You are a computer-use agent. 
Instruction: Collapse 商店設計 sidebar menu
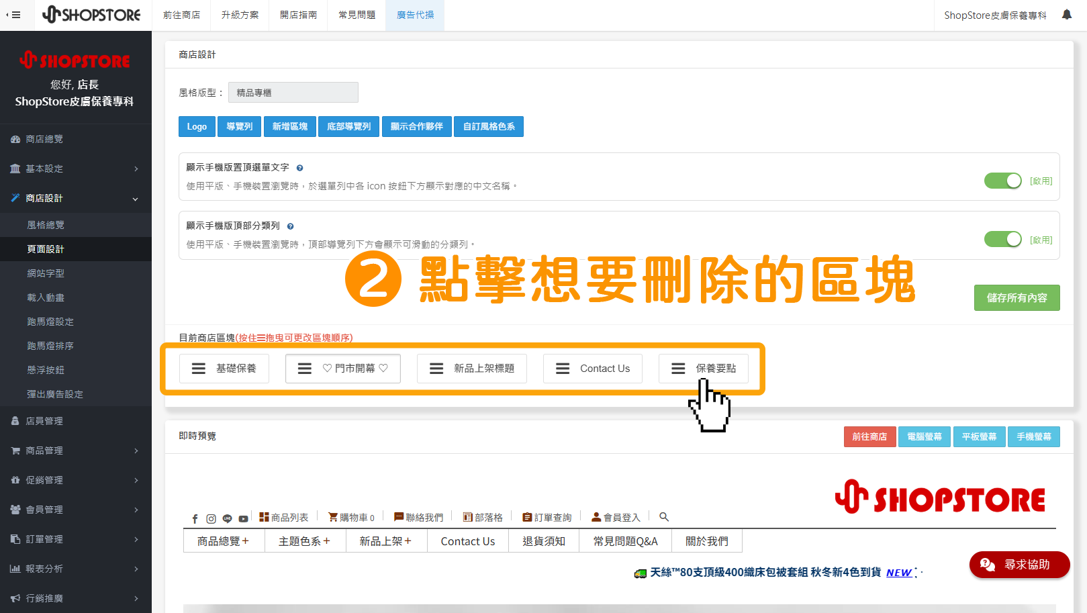[x=75, y=198]
